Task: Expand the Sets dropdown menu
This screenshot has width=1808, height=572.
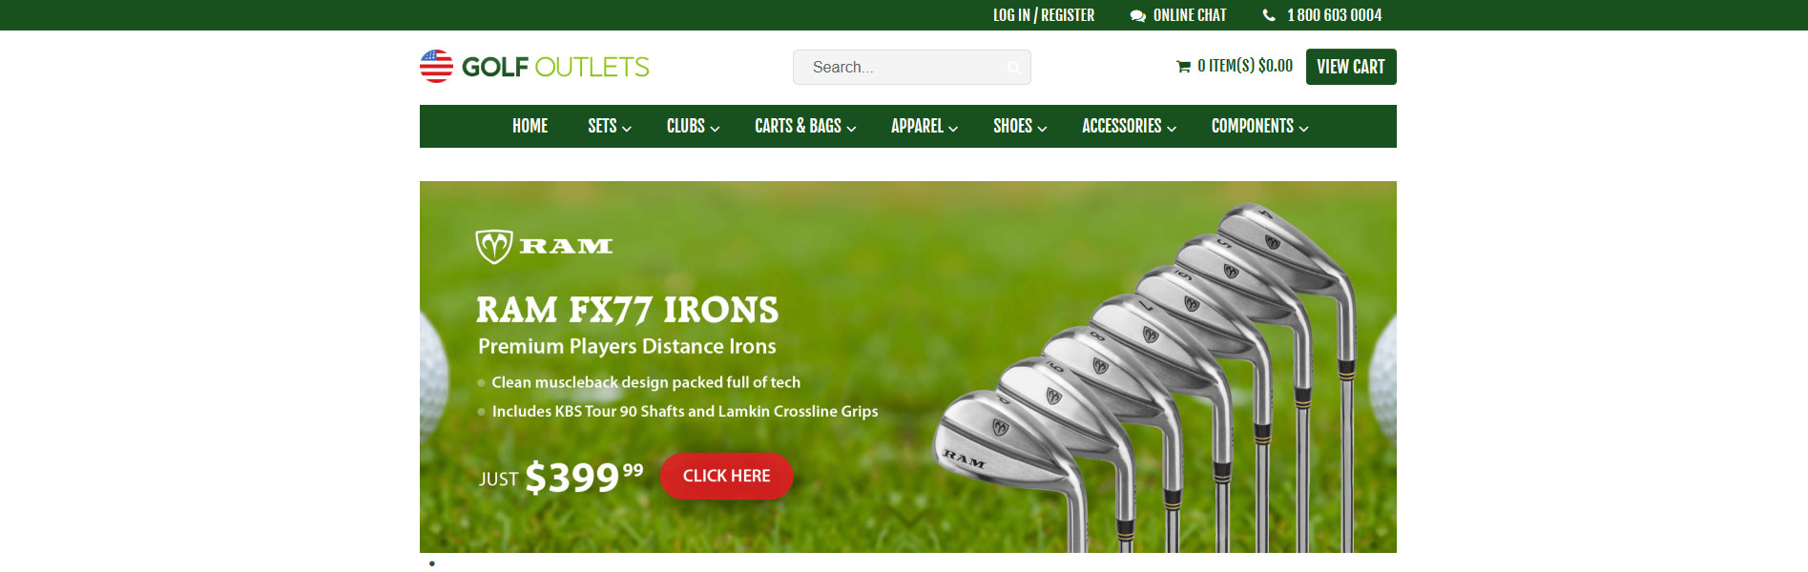Action: pos(610,126)
